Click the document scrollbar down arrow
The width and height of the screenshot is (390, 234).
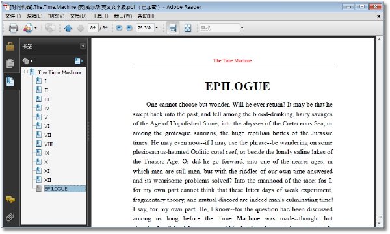click(380, 224)
